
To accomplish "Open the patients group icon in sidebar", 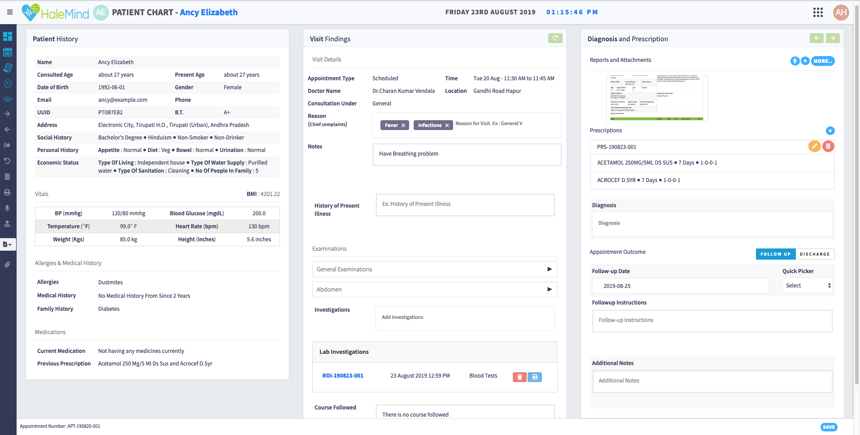I will click(8, 99).
